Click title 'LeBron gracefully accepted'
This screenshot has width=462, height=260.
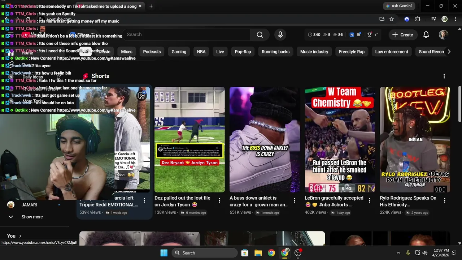tap(334, 201)
